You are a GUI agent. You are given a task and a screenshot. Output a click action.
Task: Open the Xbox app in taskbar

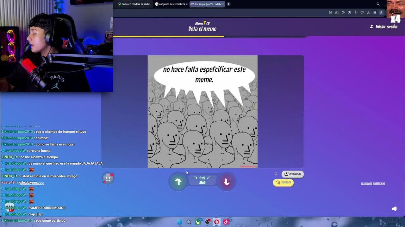[198, 222]
